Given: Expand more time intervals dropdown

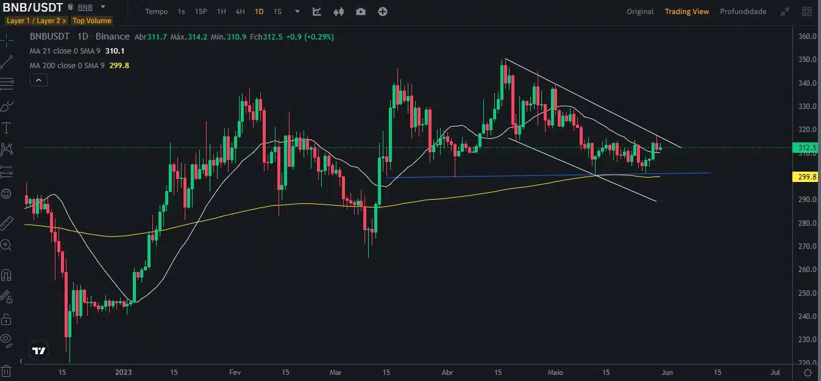Looking at the screenshot, I should coord(297,12).
